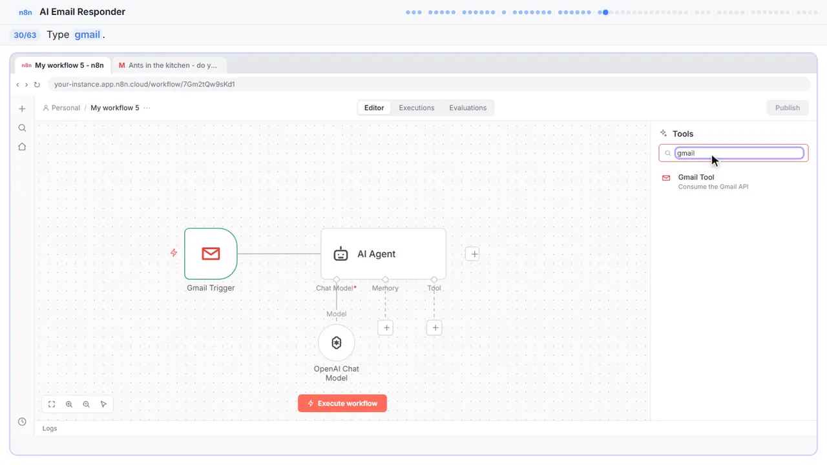The width and height of the screenshot is (827, 465).
Task: Open the Logs panel
Action: point(50,428)
